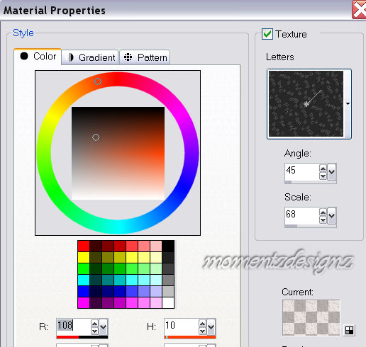Increase R value using up spinner
The height and width of the screenshot is (347, 366).
coord(94,324)
